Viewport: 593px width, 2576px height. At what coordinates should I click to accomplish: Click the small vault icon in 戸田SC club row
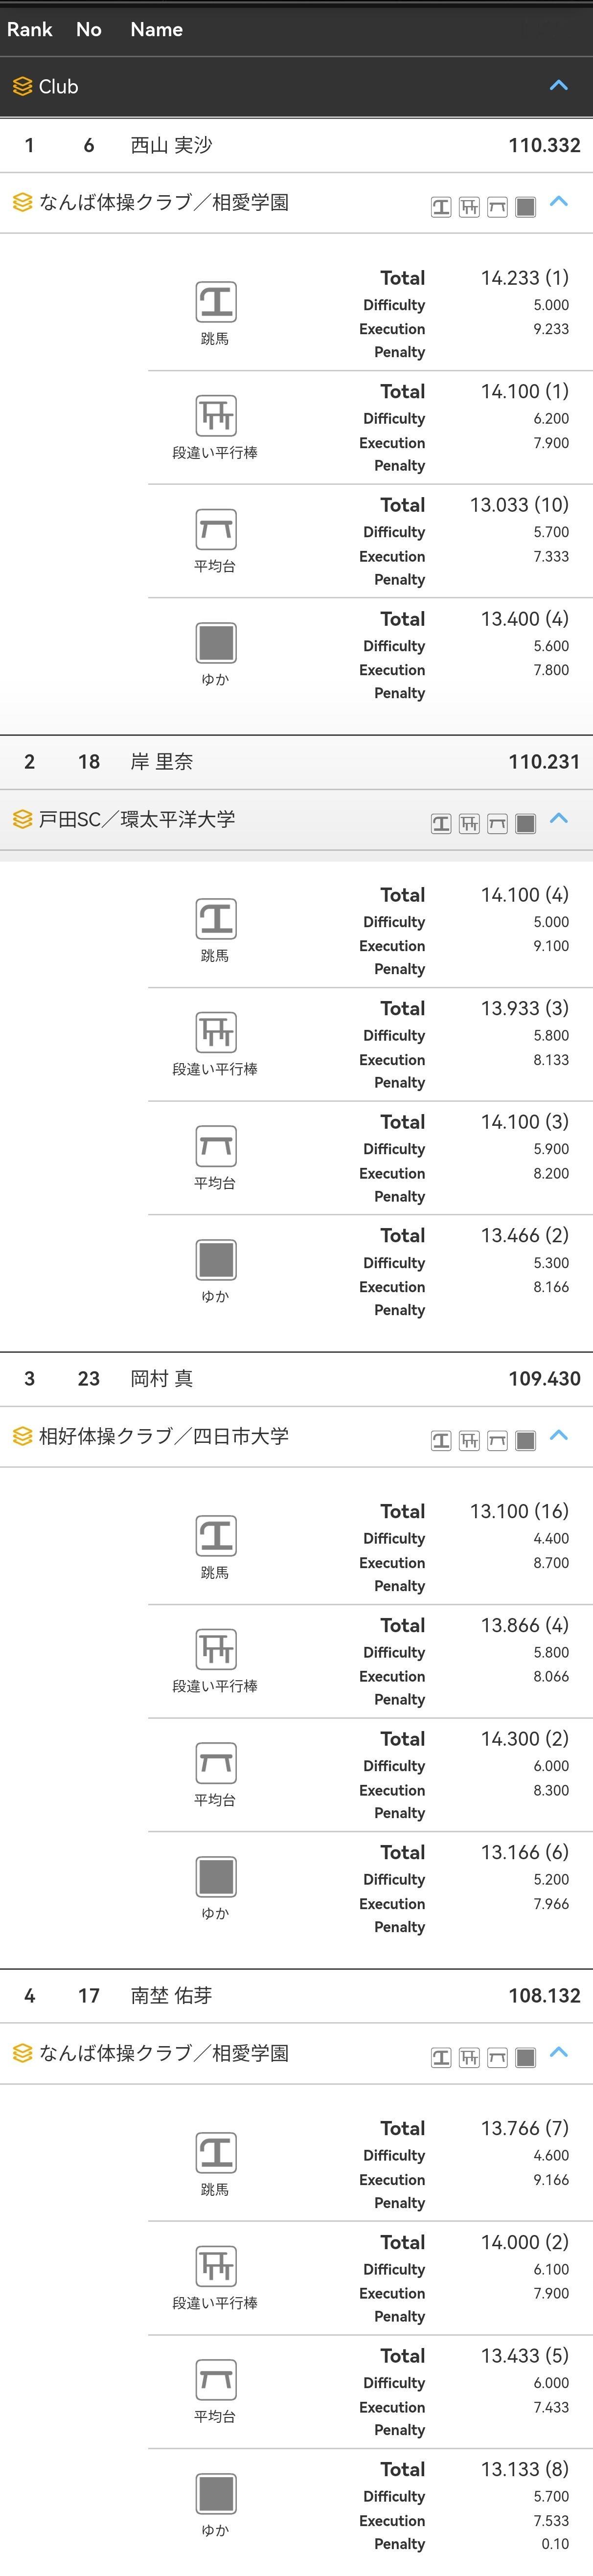point(441,824)
